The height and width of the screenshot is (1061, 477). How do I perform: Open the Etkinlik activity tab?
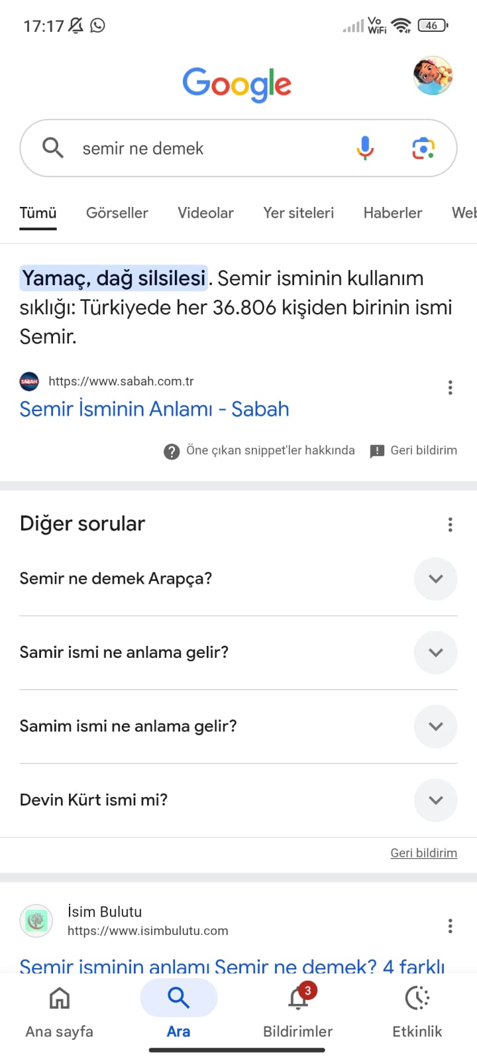[417, 1009]
